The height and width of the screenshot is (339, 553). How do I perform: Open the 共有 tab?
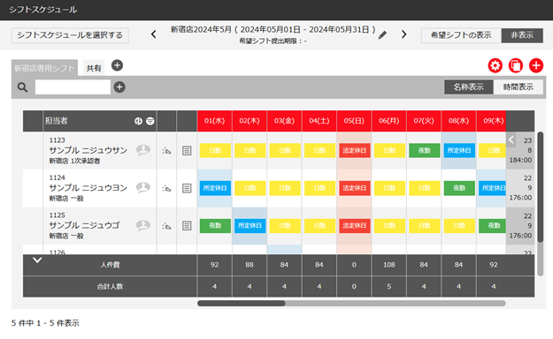coord(94,68)
